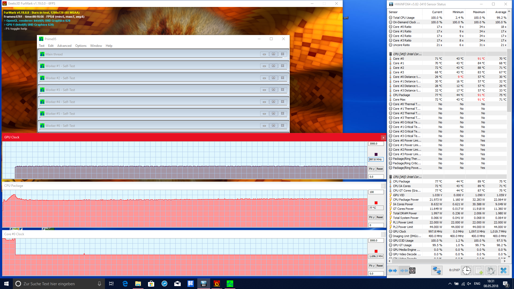Click the CPU Package graph maximum field 100
The width and height of the screenshot is (514, 289).
click(x=376, y=192)
